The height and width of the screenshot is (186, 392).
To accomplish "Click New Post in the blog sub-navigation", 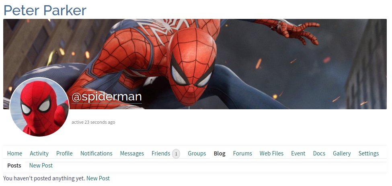I will coord(41,166).
